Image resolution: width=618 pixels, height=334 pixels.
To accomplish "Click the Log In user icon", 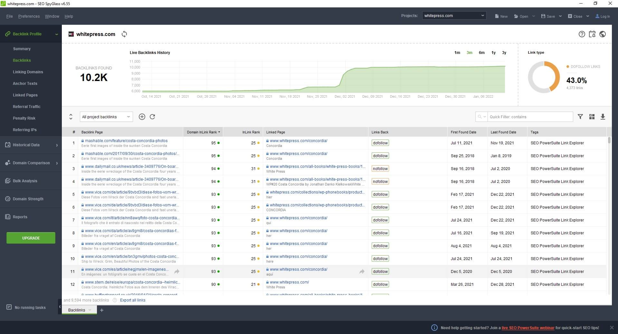I will click(x=597, y=16).
